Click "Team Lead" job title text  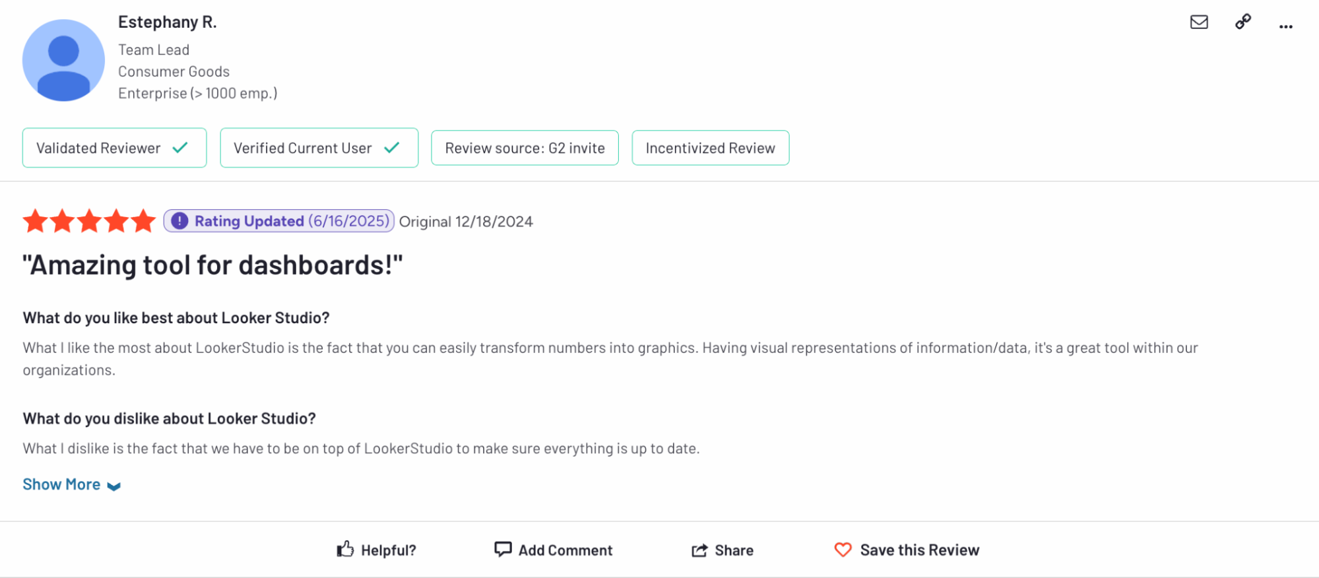pyautogui.click(x=154, y=50)
